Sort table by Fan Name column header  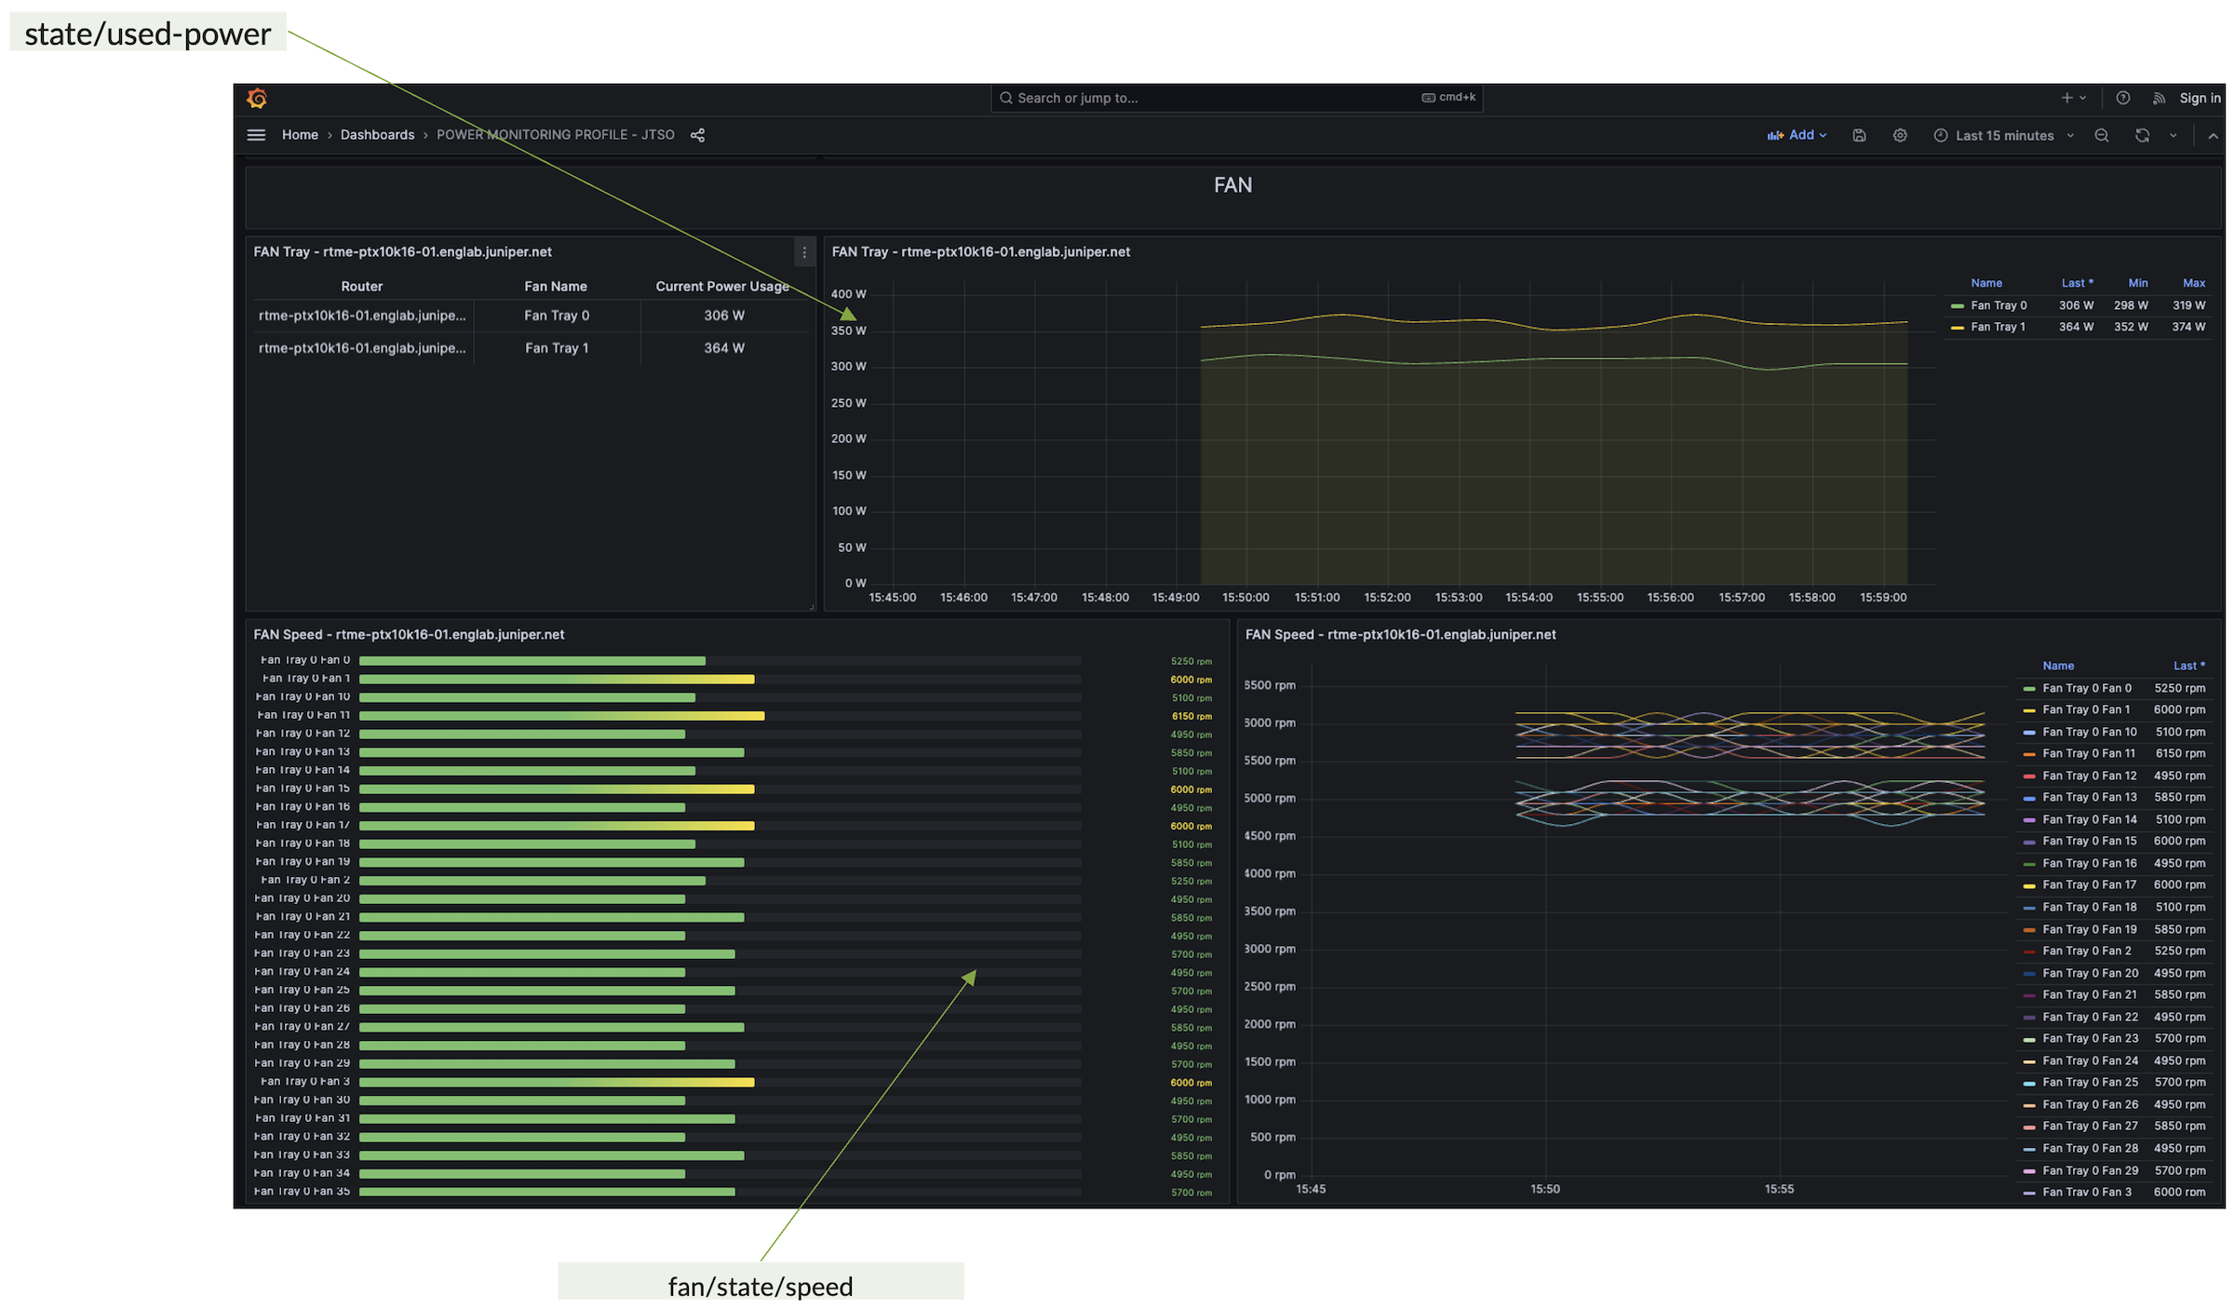pyautogui.click(x=556, y=286)
